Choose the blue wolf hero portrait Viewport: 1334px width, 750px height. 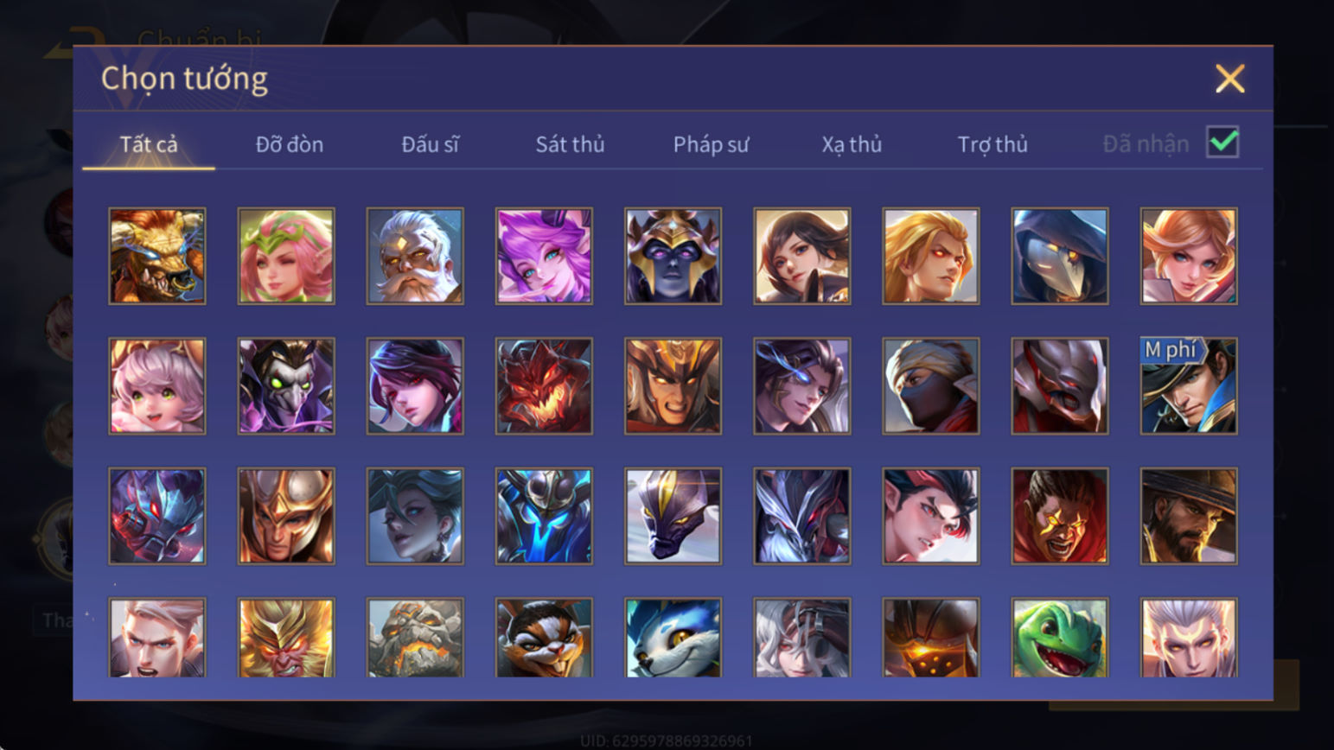673,638
